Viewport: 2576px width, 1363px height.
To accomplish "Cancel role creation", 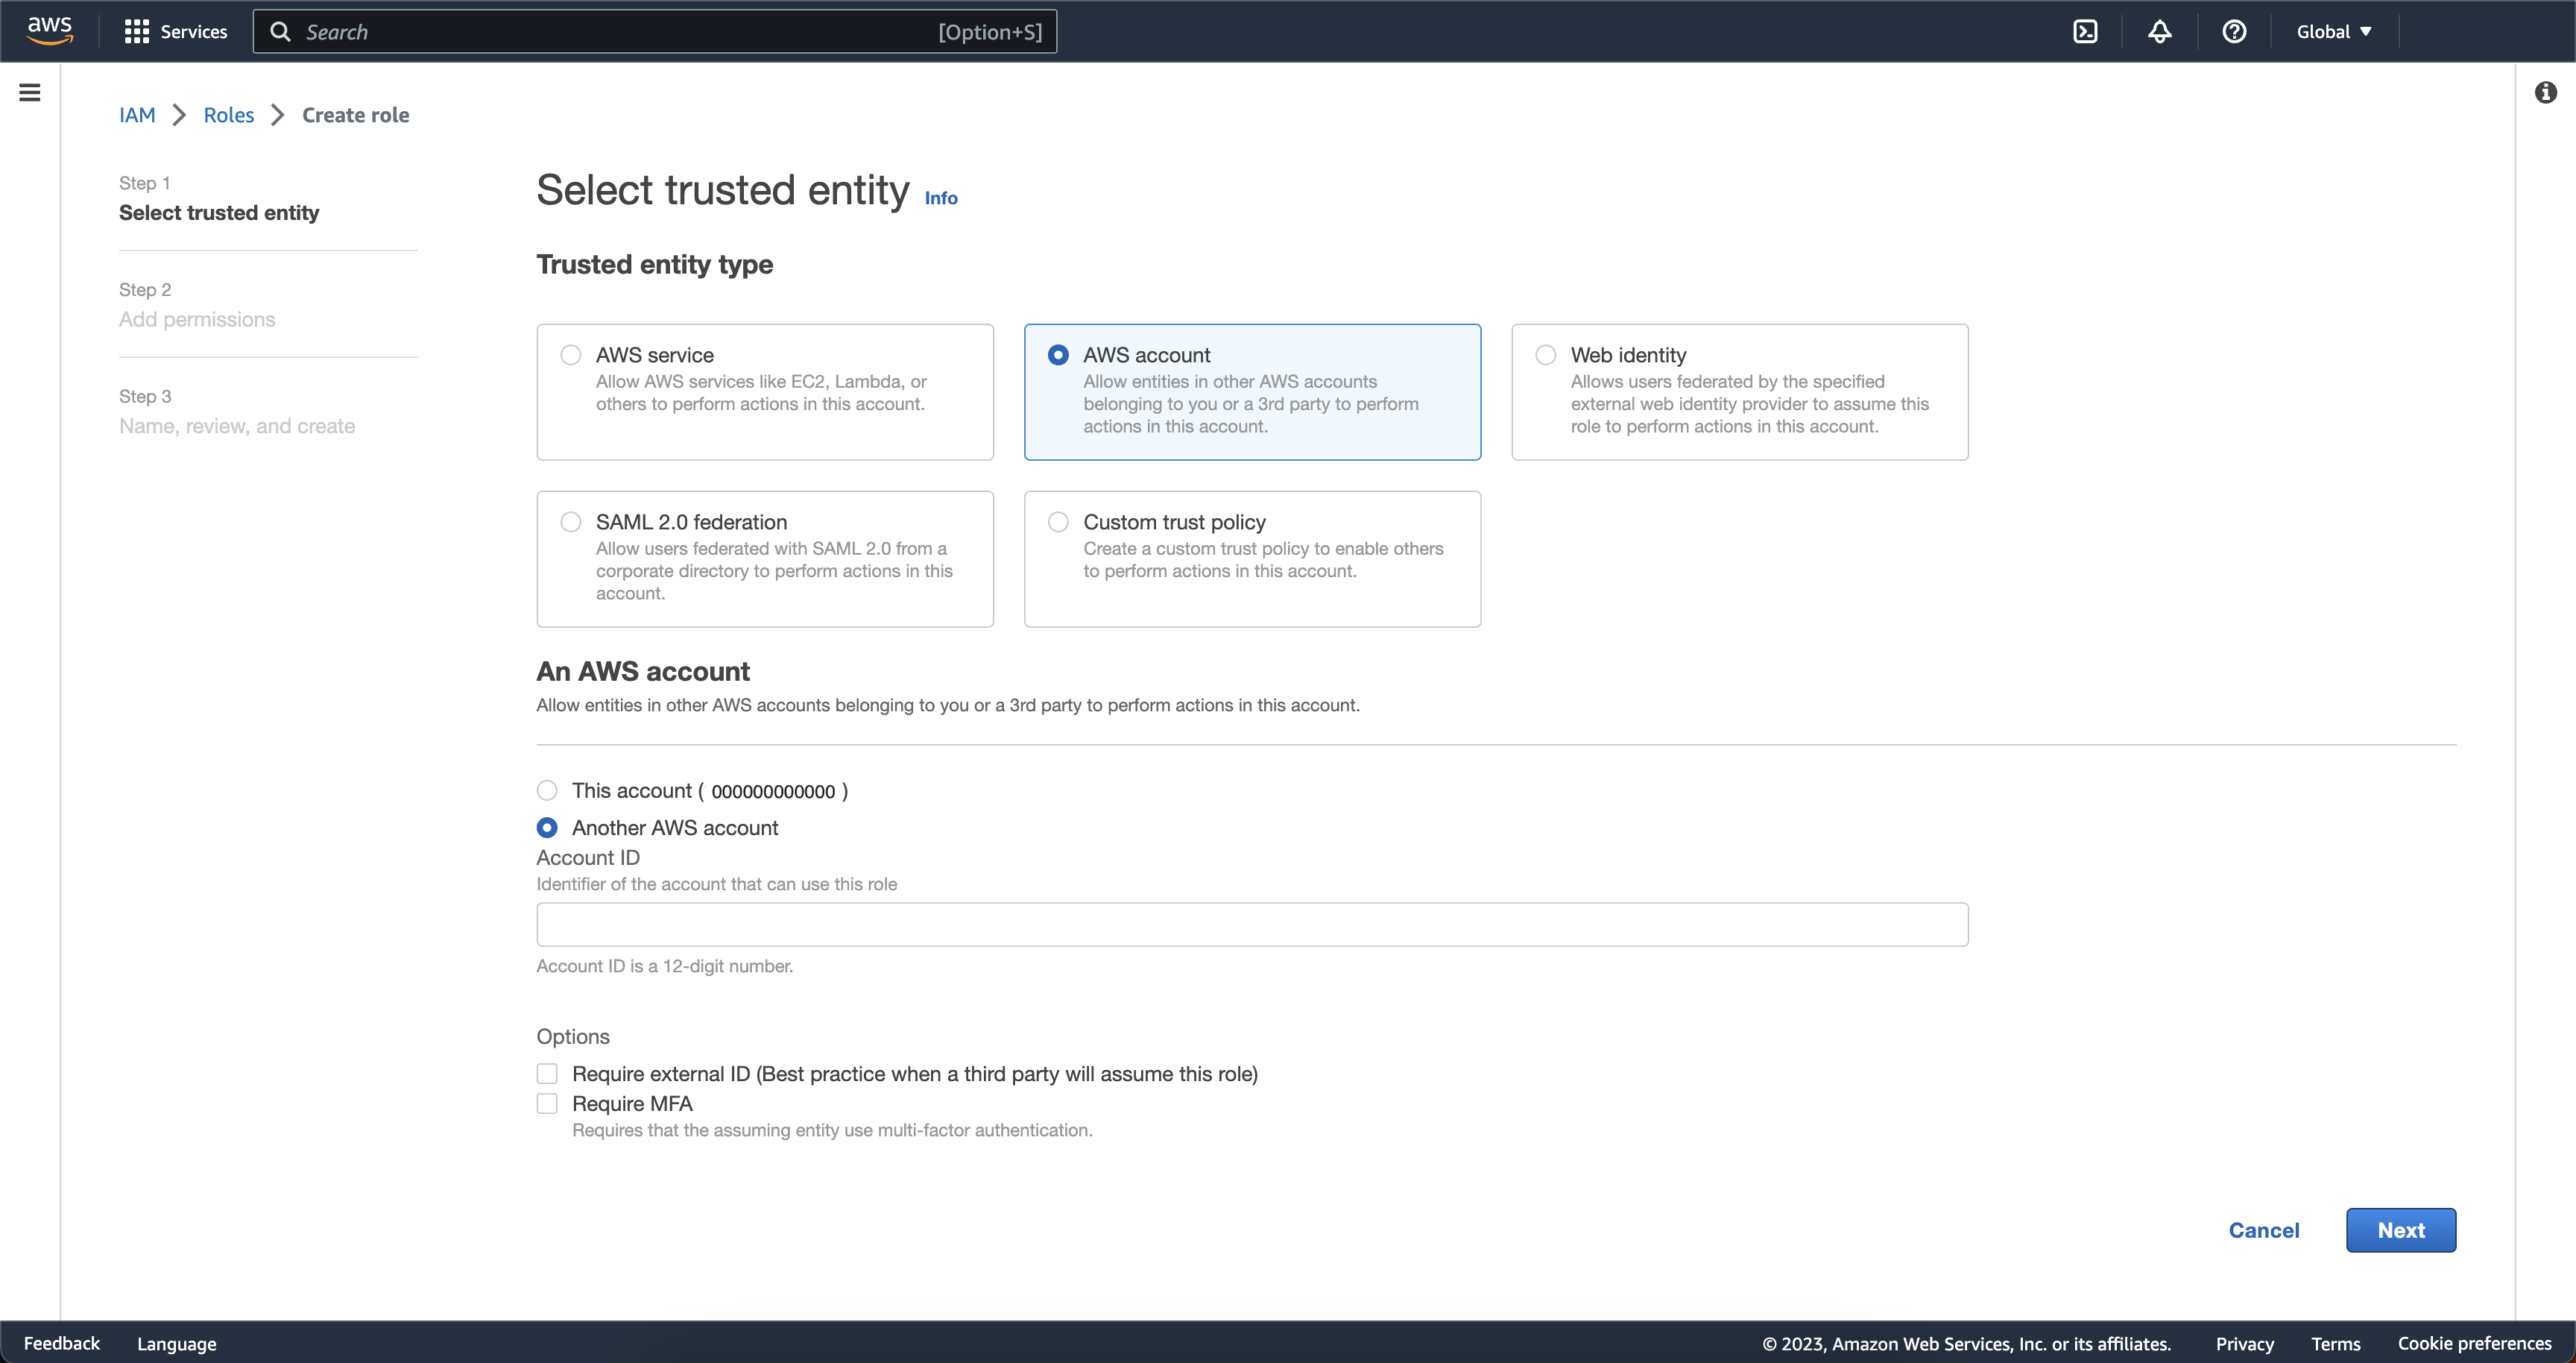I will tap(2264, 1230).
